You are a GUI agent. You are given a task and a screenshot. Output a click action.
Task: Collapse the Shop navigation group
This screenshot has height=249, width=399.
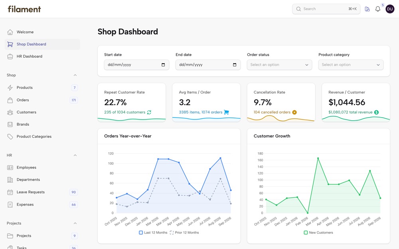pos(75,75)
